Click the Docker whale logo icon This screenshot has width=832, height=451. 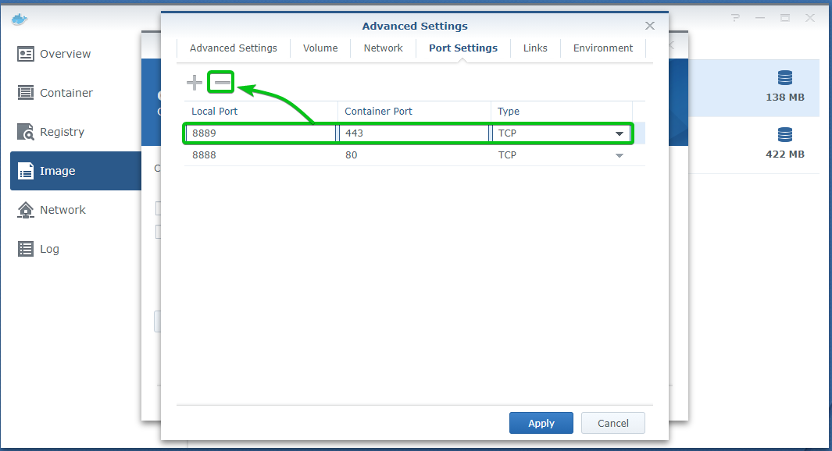tap(19, 19)
